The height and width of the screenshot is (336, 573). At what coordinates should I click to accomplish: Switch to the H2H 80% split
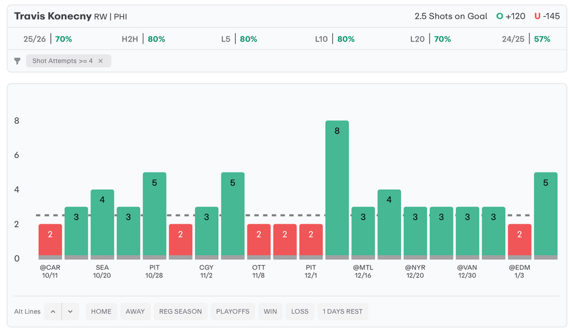pos(143,39)
